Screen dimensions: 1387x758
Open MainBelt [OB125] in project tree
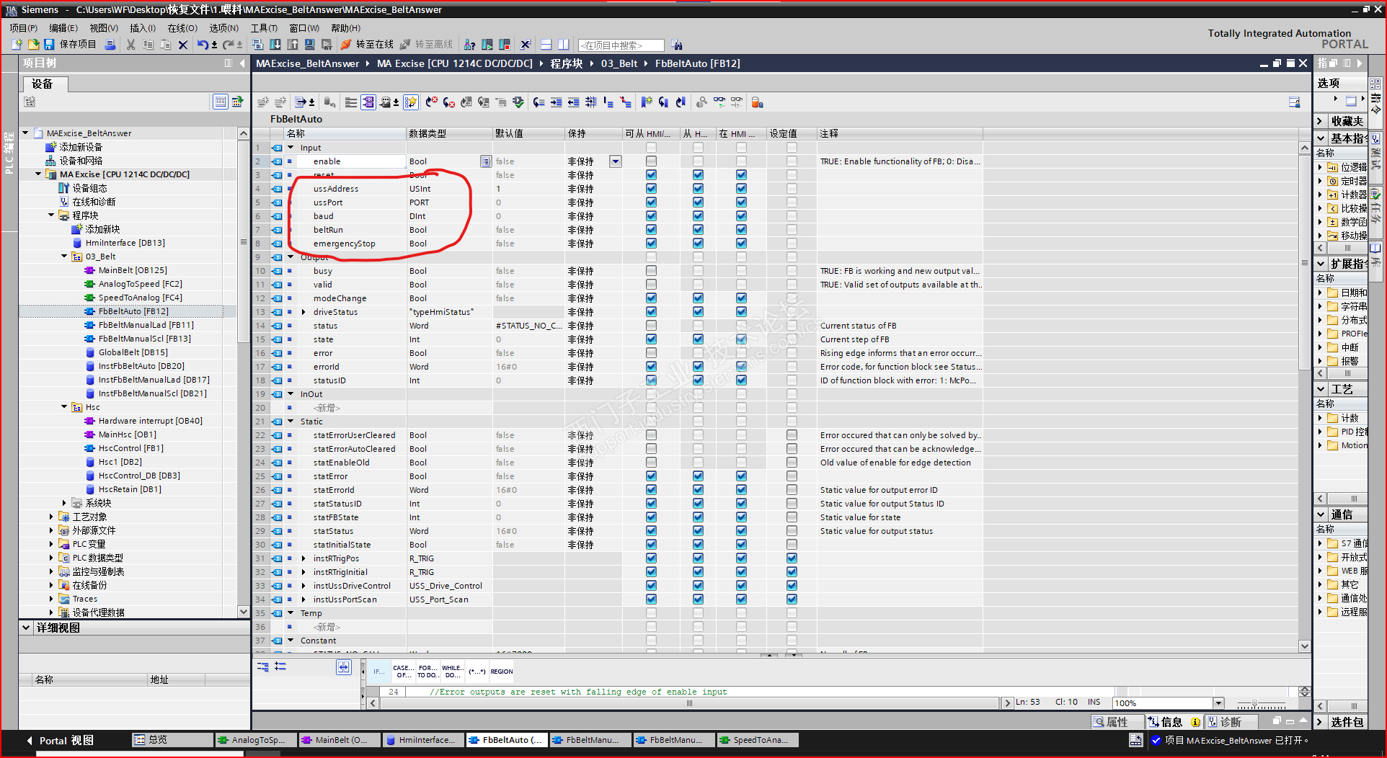pos(133,270)
